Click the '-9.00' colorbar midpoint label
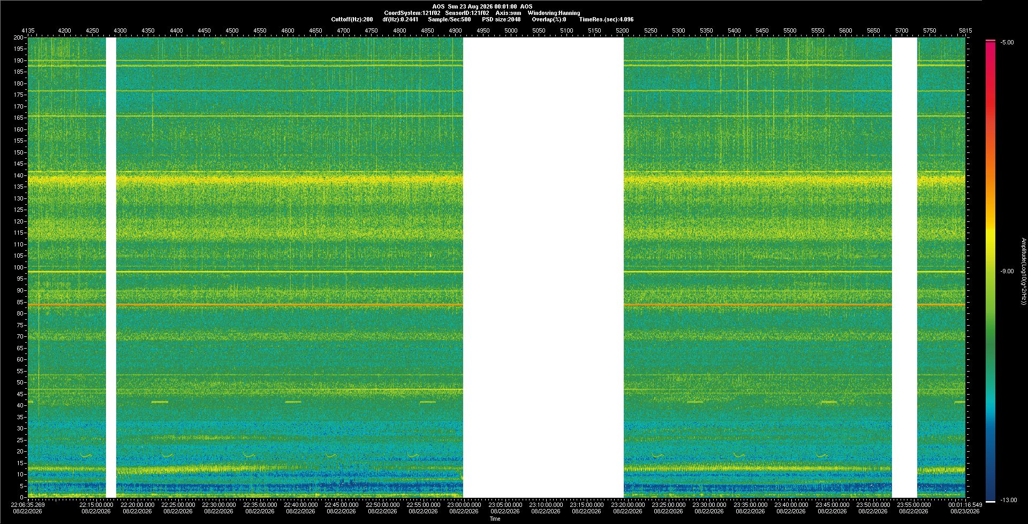This screenshot has width=1028, height=524. pos(1007,271)
